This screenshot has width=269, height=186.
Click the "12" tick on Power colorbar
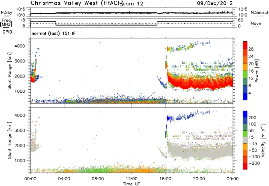[251, 79]
